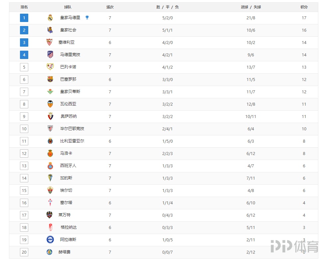
Task: Click the Getafe club crest
Action: click(49, 252)
